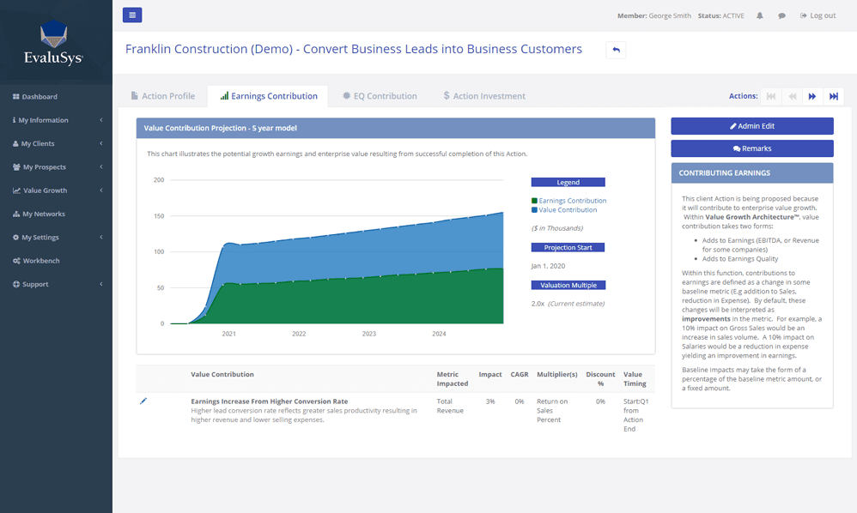Switch to the Action Profile tab
Screen dimensions: 857x513
[163, 96]
